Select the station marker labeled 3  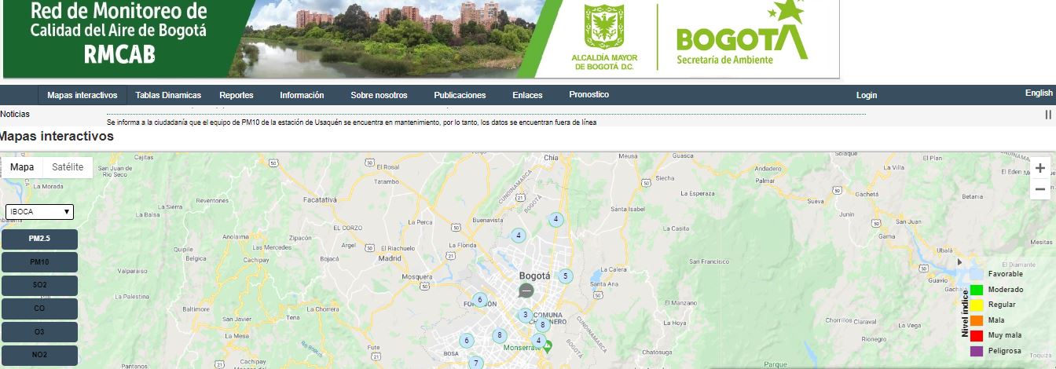click(x=525, y=316)
